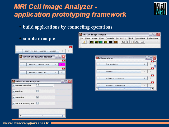This screenshot has width=169, height=127.
Task: Click the O options button for dna combing
Action: point(144,64)
